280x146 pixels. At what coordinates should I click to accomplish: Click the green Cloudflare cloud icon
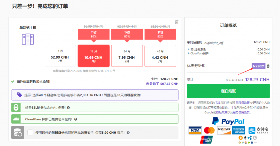[x=16, y=119]
